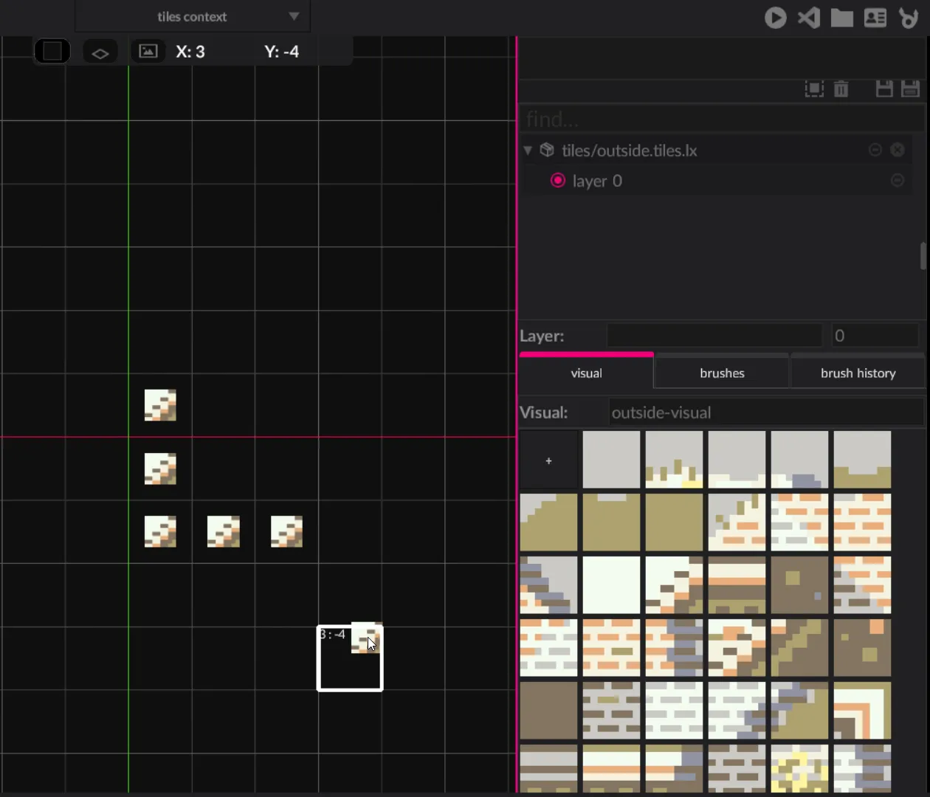Image resolution: width=930 pixels, height=797 pixels.
Task: Open the brush history tab
Action: (858, 373)
